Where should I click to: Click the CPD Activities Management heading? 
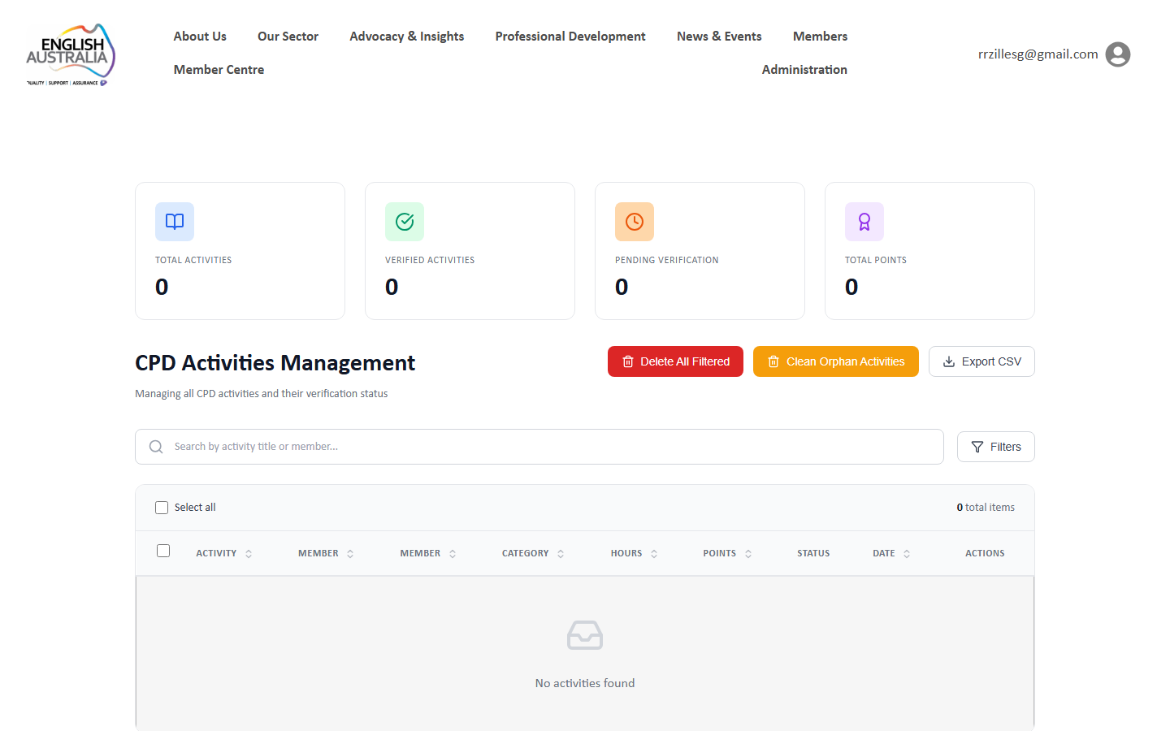coord(275,363)
